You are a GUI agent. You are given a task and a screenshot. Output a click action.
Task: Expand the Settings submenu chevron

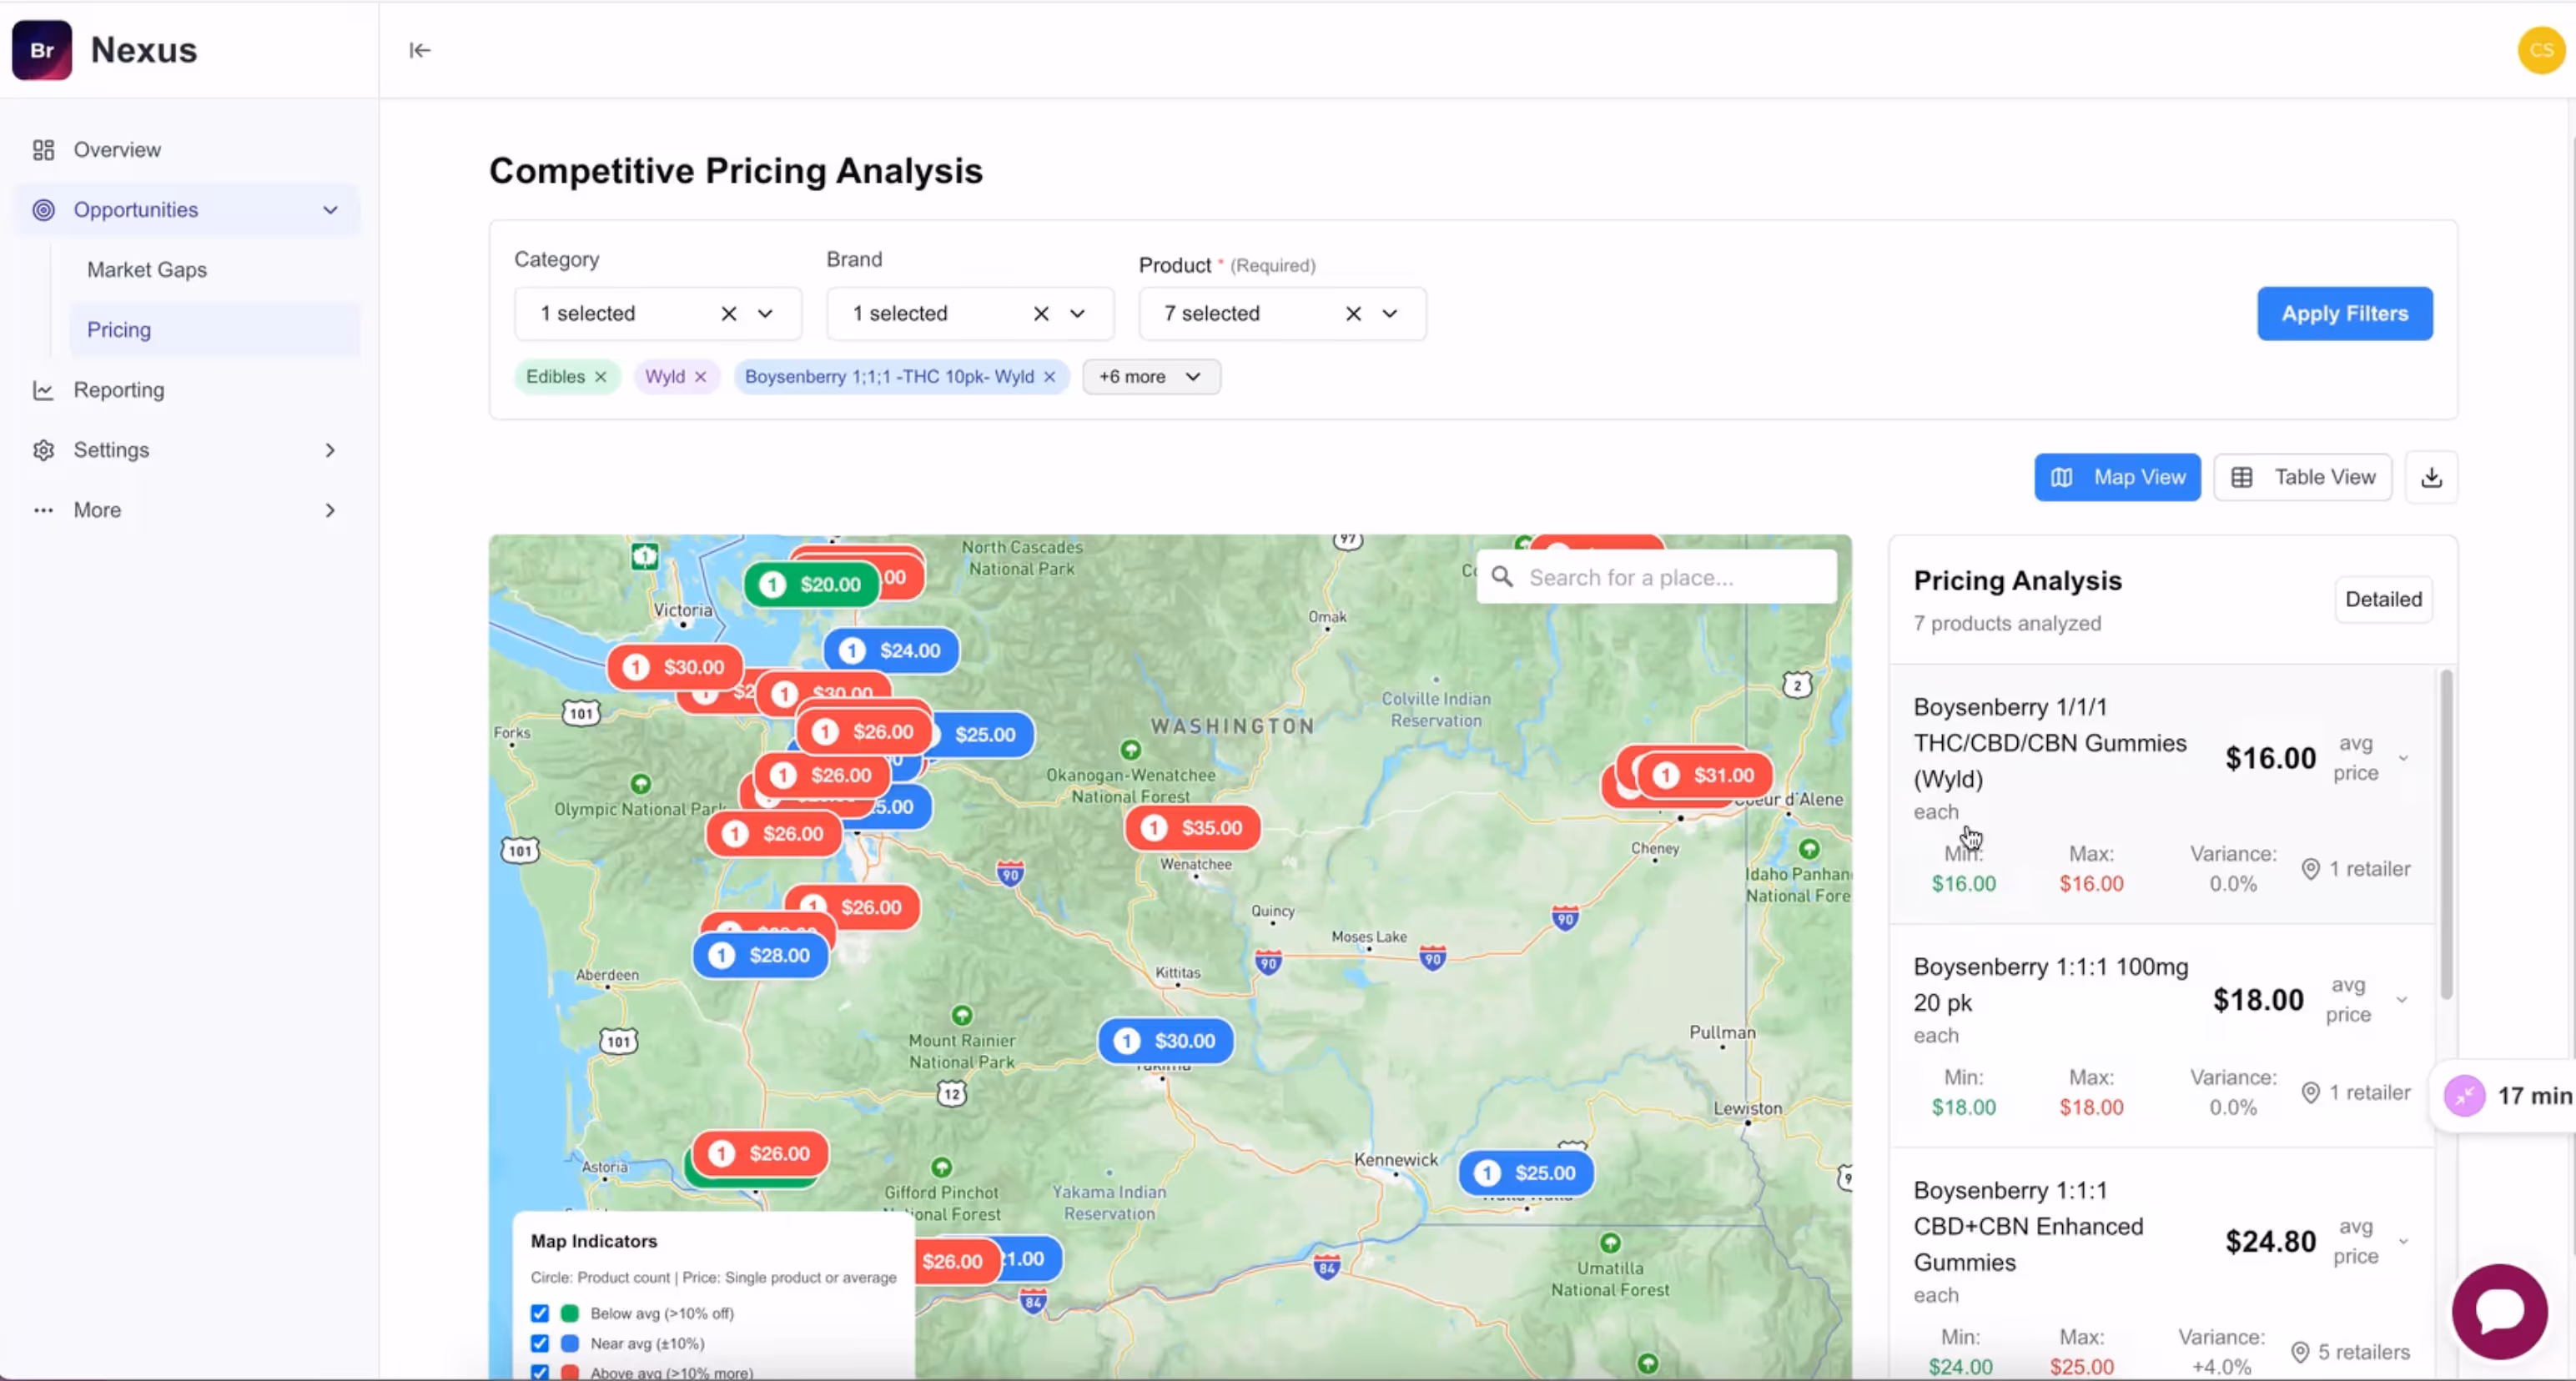click(x=330, y=450)
